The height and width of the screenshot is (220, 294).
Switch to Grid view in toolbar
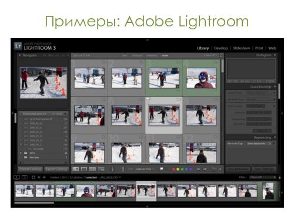[75, 169]
